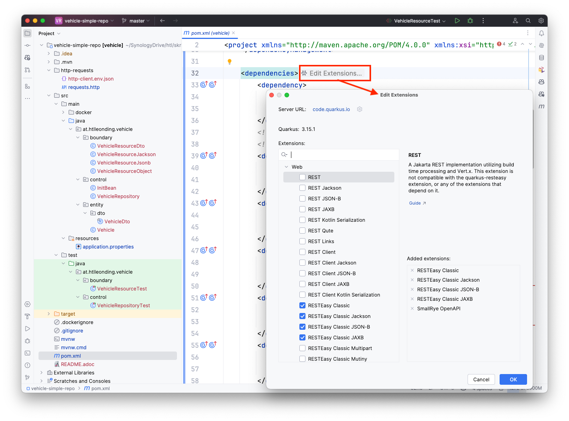Check the REST Client extension
569x421 pixels.
(302, 252)
